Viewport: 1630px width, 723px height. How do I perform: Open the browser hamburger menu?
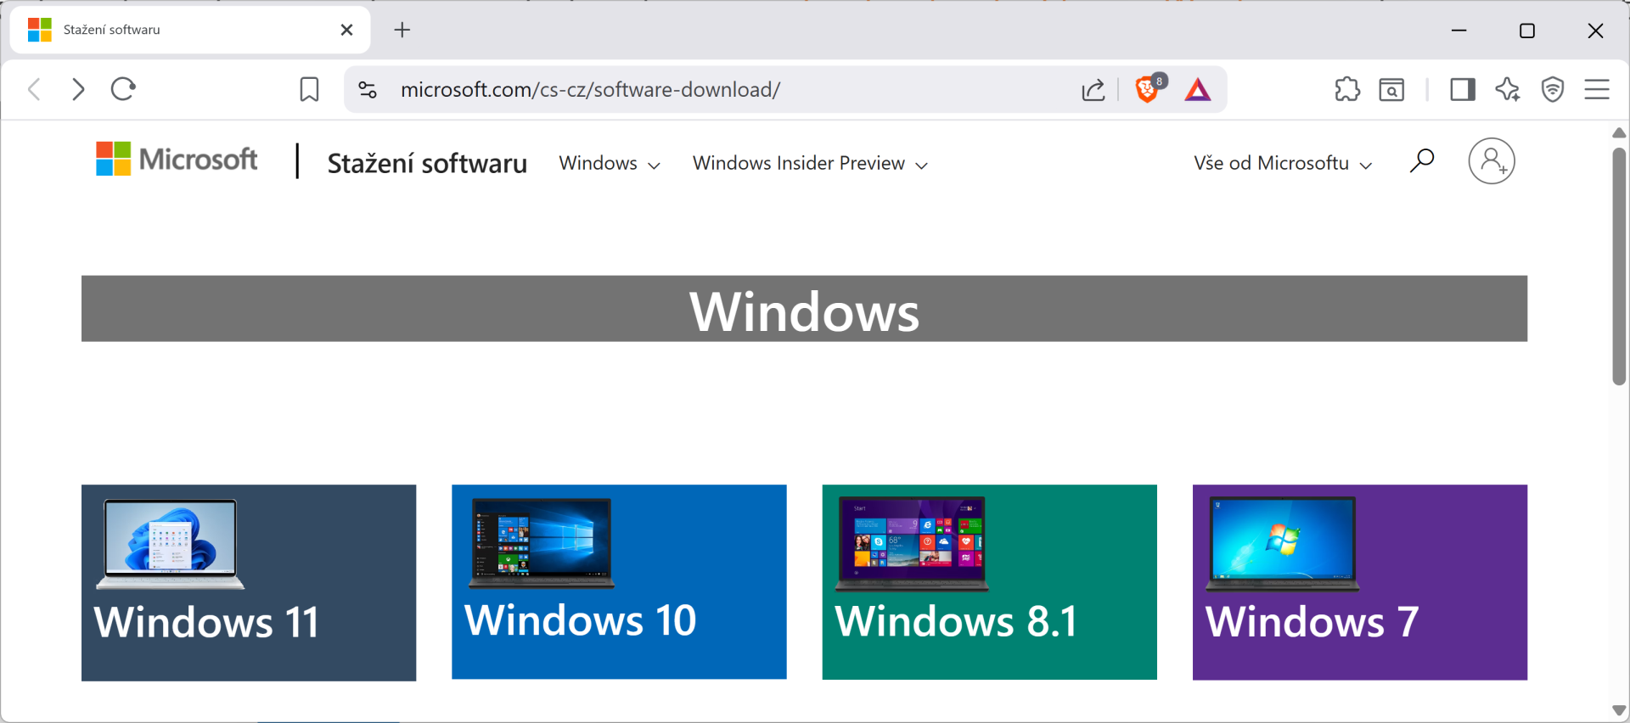tap(1597, 89)
